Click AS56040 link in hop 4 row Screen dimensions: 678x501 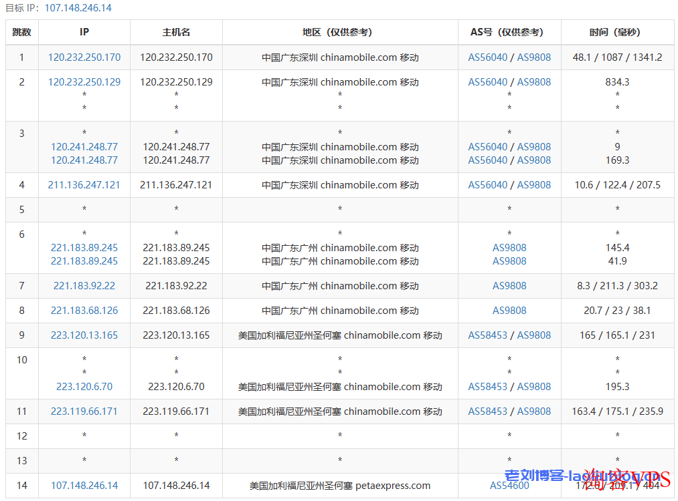pyautogui.click(x=488, y=184)
